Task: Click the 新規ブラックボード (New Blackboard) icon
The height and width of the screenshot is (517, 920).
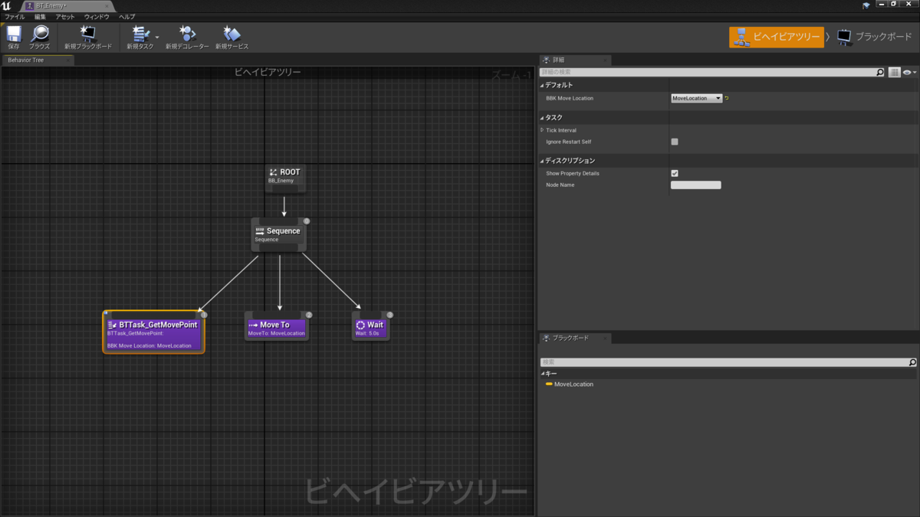Action: point(87,33)
